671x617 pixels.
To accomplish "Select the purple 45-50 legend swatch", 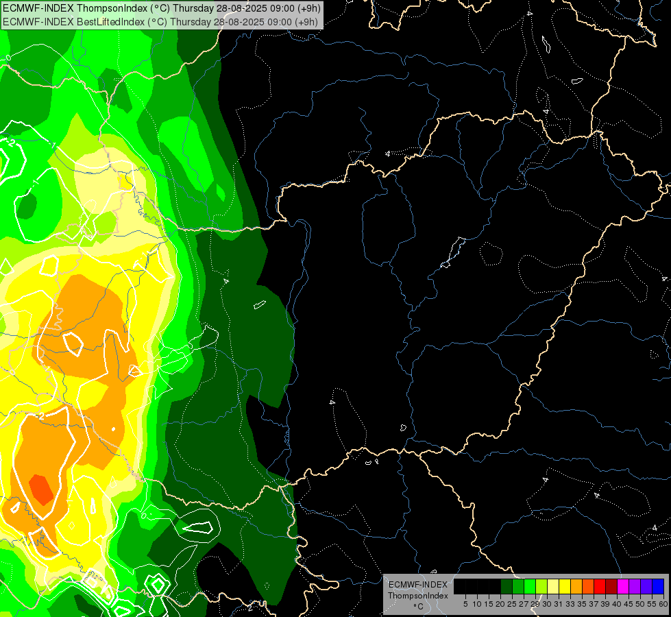I will pos(635,586).
